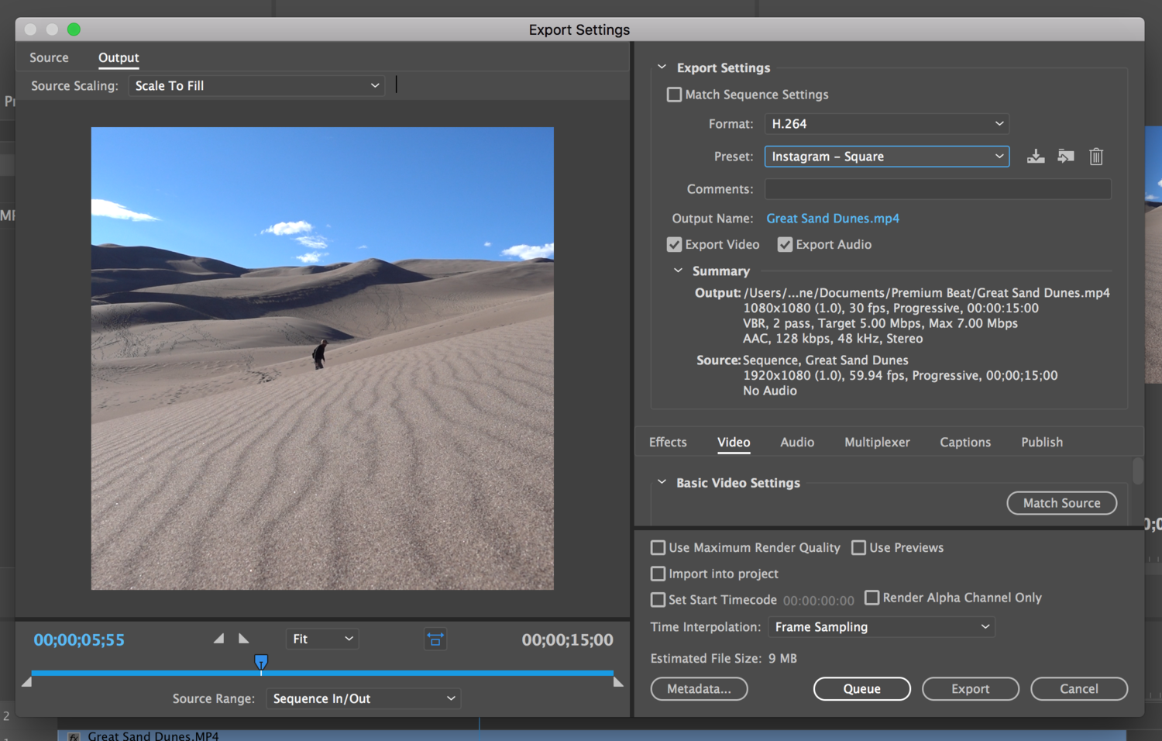
Task: Click the blue playhead on the timeline
Action: click(261, 662)
